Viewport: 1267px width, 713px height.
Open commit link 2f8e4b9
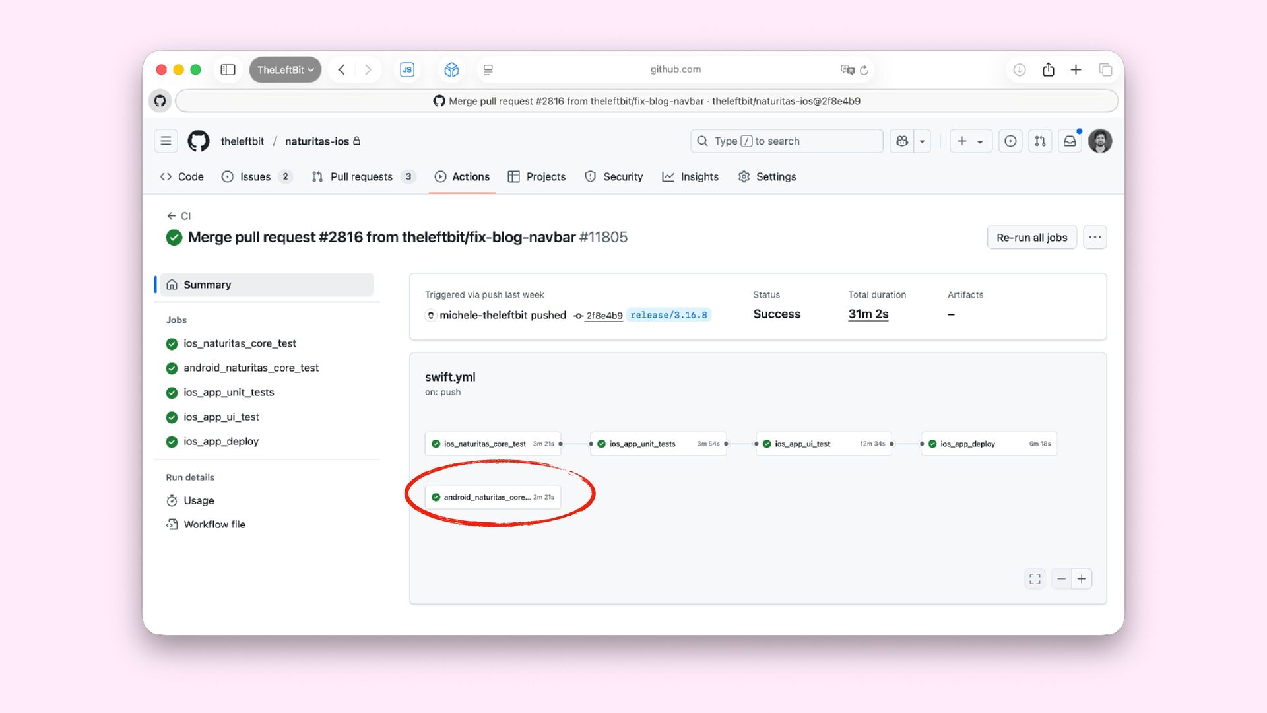click(604, 316)
